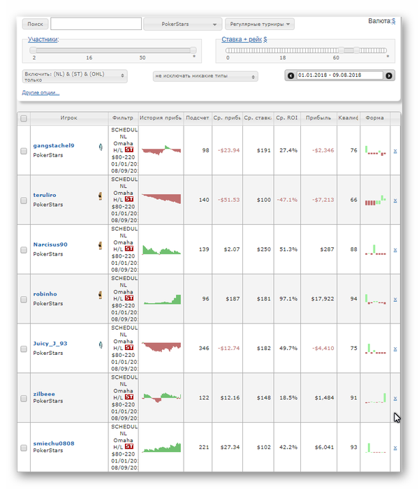Check the zilbeee row checkbox

(x=24, y=399)
